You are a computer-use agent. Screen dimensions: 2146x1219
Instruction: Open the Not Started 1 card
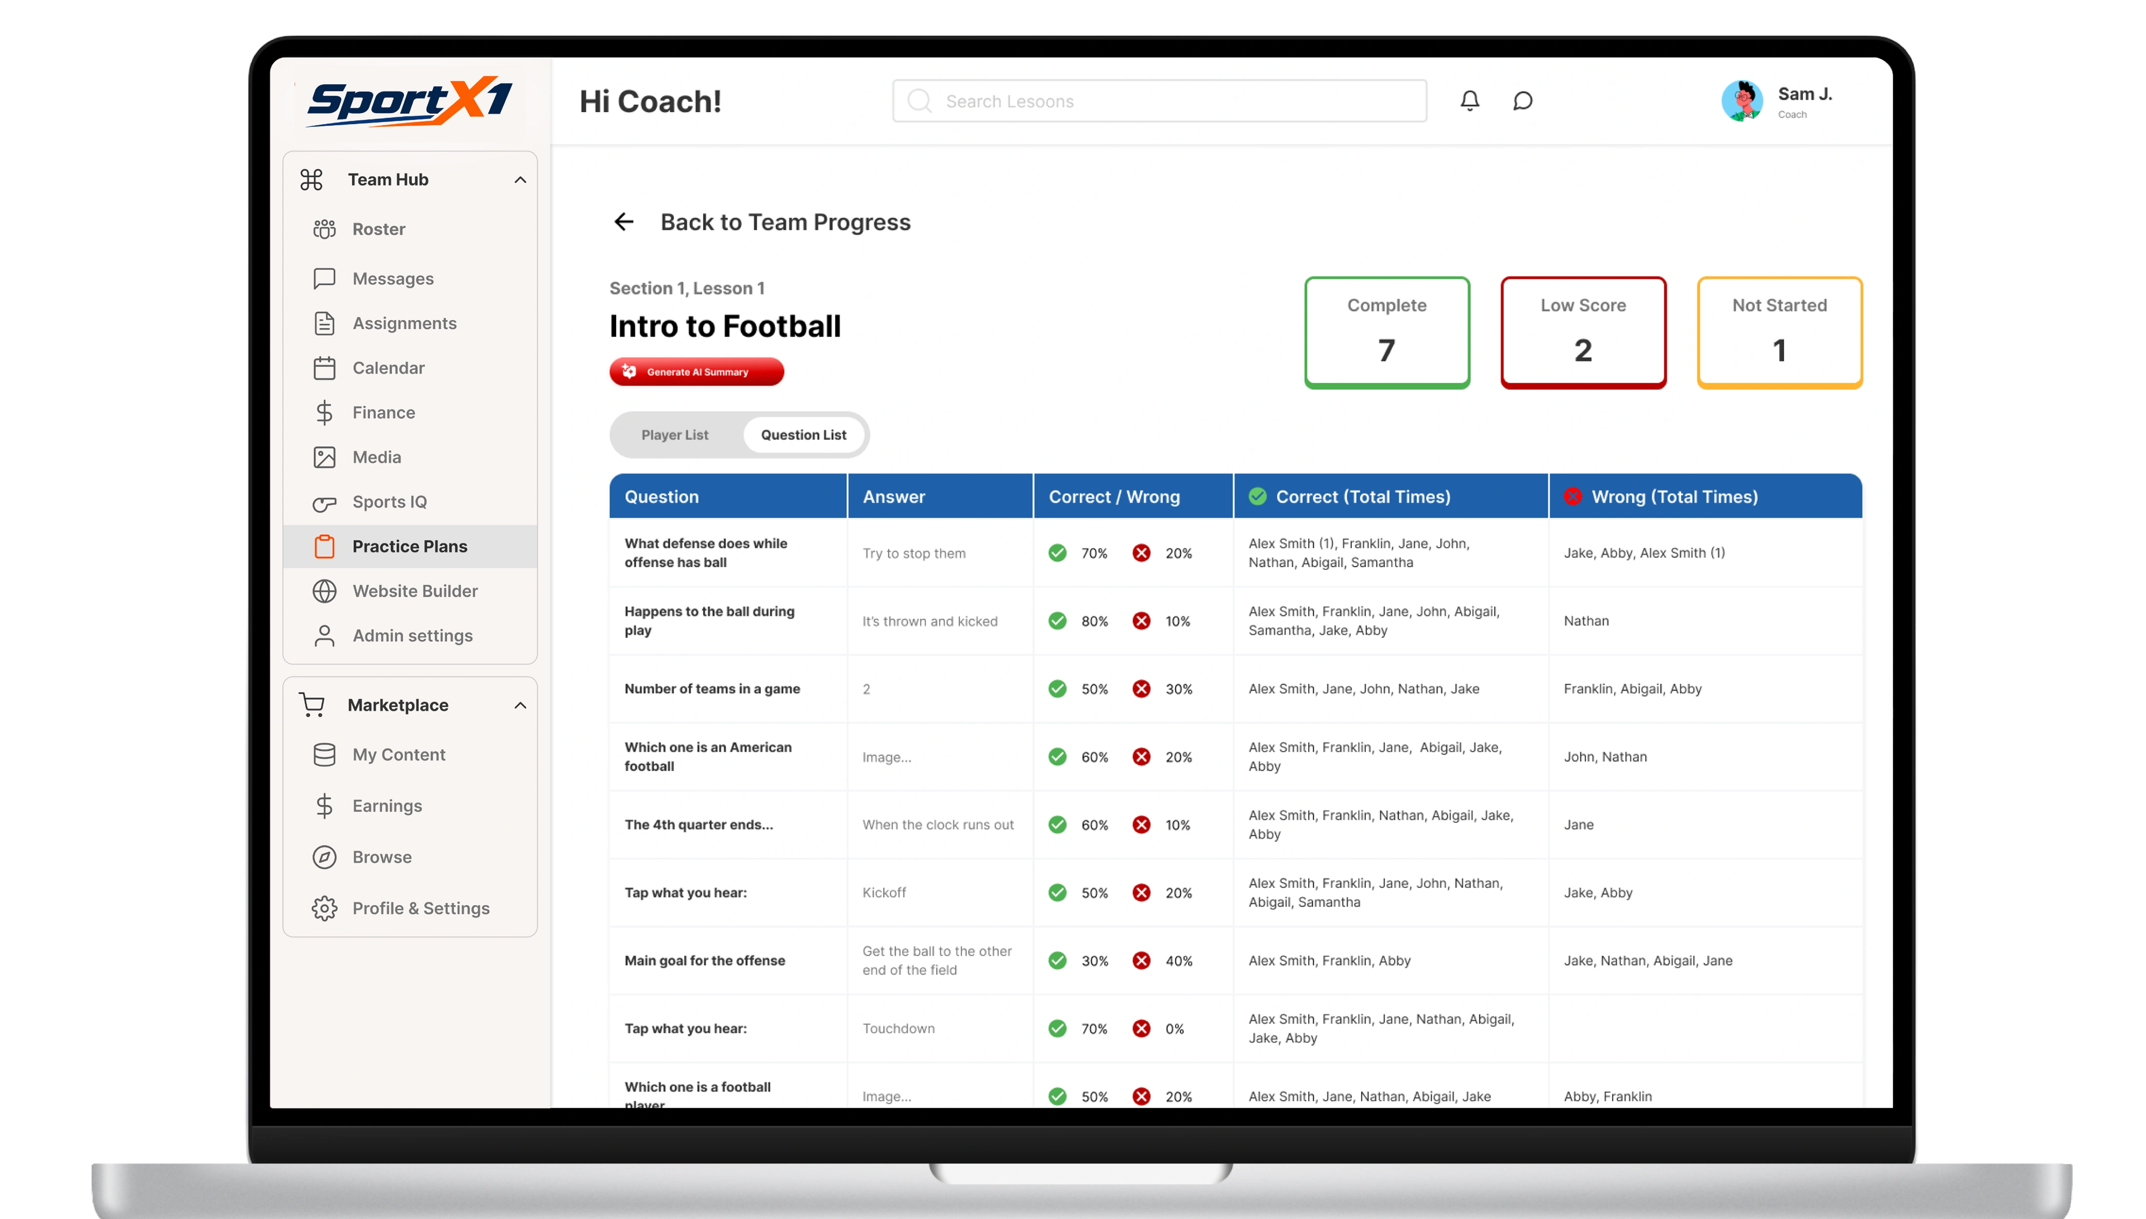[1779, 333]
